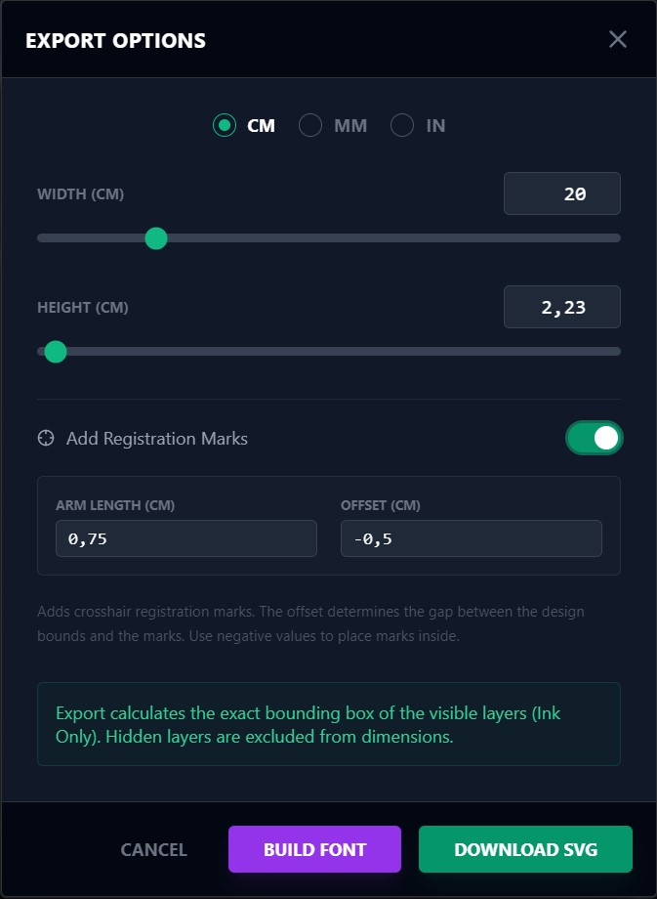Focus the Arm Length input field
Image resolution: width=657 pixels, height=899 pixels.
tap(185, 538)
